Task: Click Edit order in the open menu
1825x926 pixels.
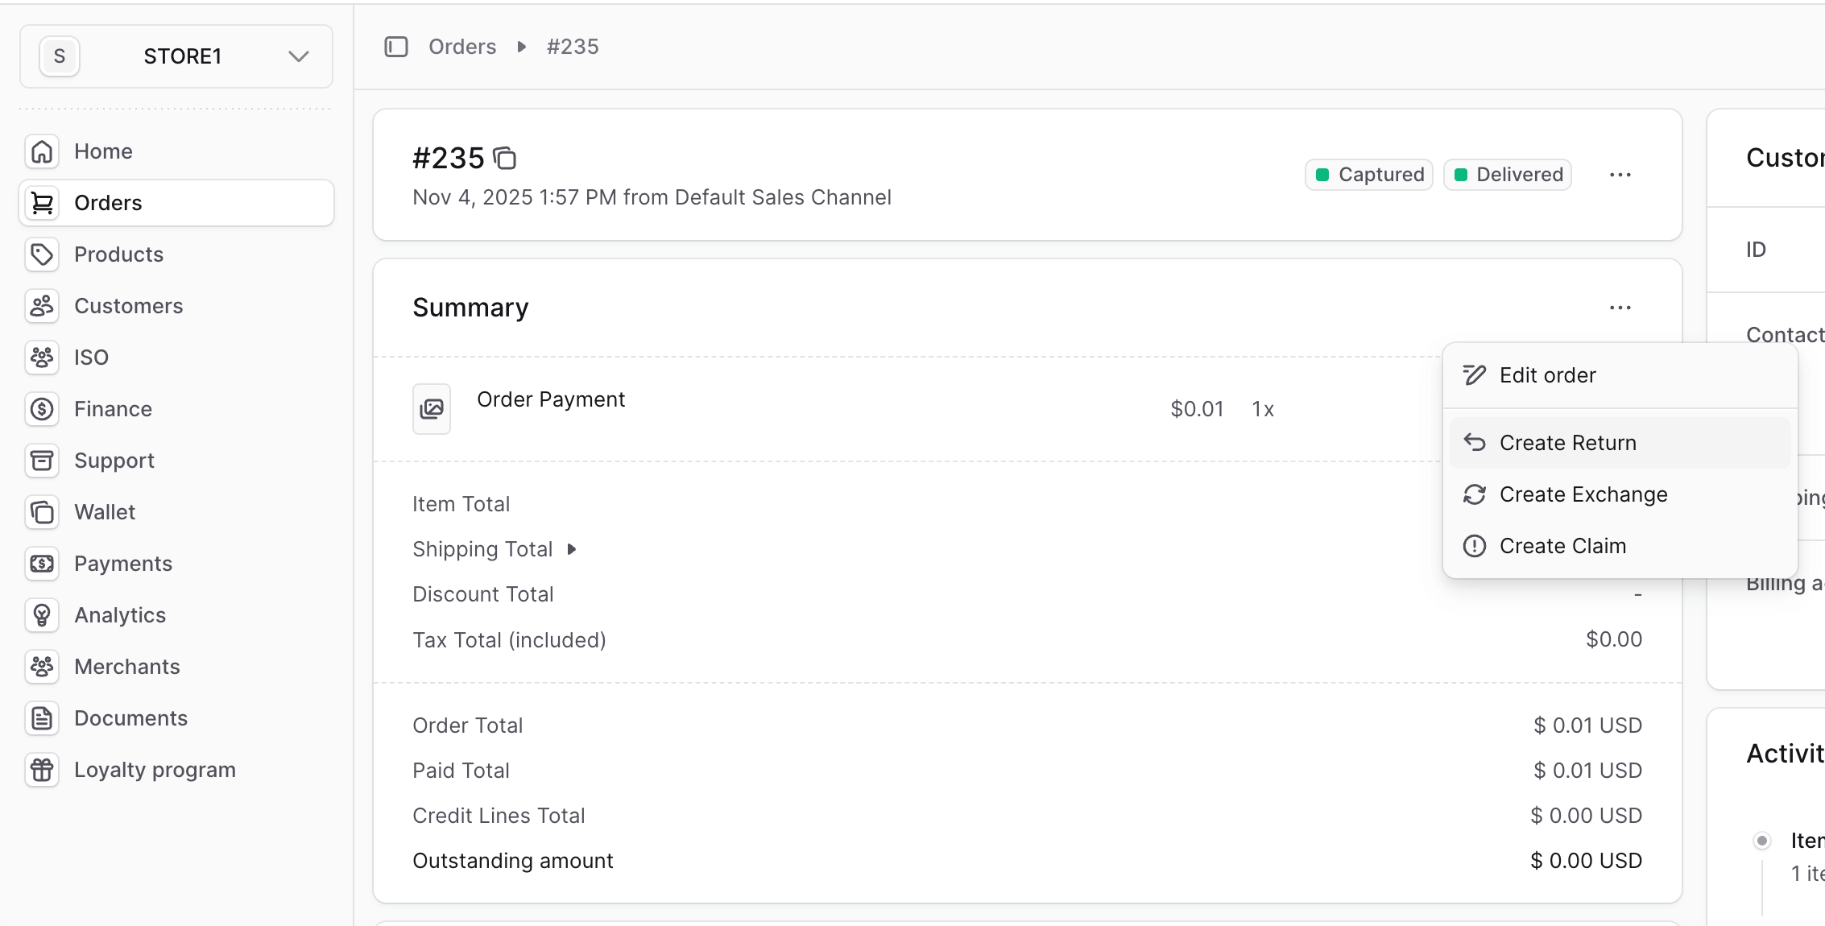Action: click(1547, 374)
